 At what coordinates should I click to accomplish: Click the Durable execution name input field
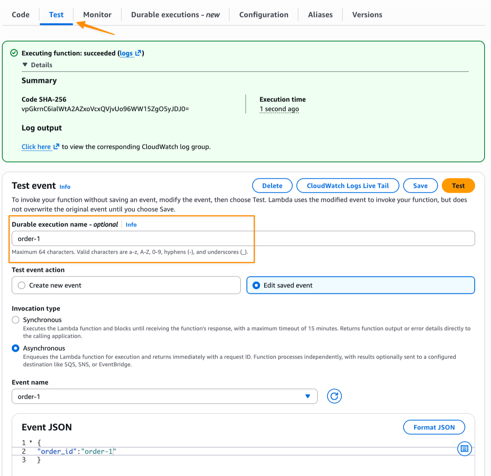[243, 239]
